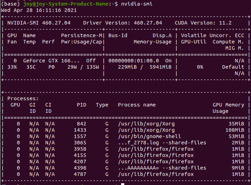Click 'Volatile Uncorr. ECC' header

click(x=213, y=35)
